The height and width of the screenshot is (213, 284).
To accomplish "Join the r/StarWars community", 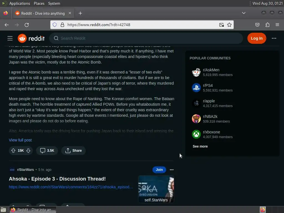I will pos(159,170).
